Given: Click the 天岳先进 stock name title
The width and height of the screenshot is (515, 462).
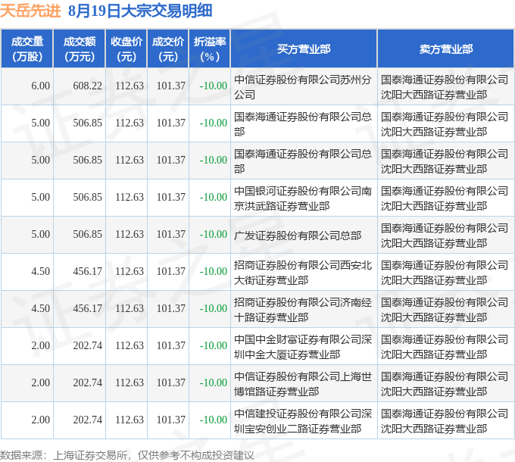Looking at the screenshot, I should 30,11.
